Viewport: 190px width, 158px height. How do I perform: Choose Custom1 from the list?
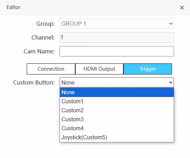[117, 101]
